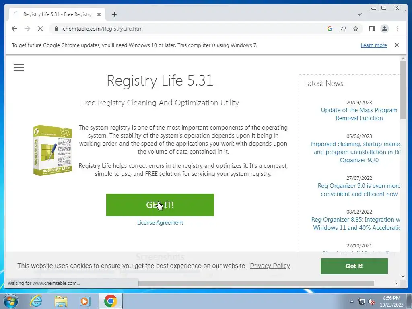Screen dimensions: 412x309
Task: Click the Free Registry Cleaning subtitle
Action: [160, 103]
